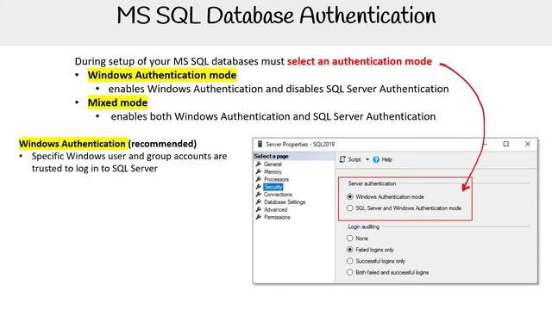Viewport: 552px width, 310px height.
Task: Select Windows Authentication mode radio button
Action: point(349,197)
